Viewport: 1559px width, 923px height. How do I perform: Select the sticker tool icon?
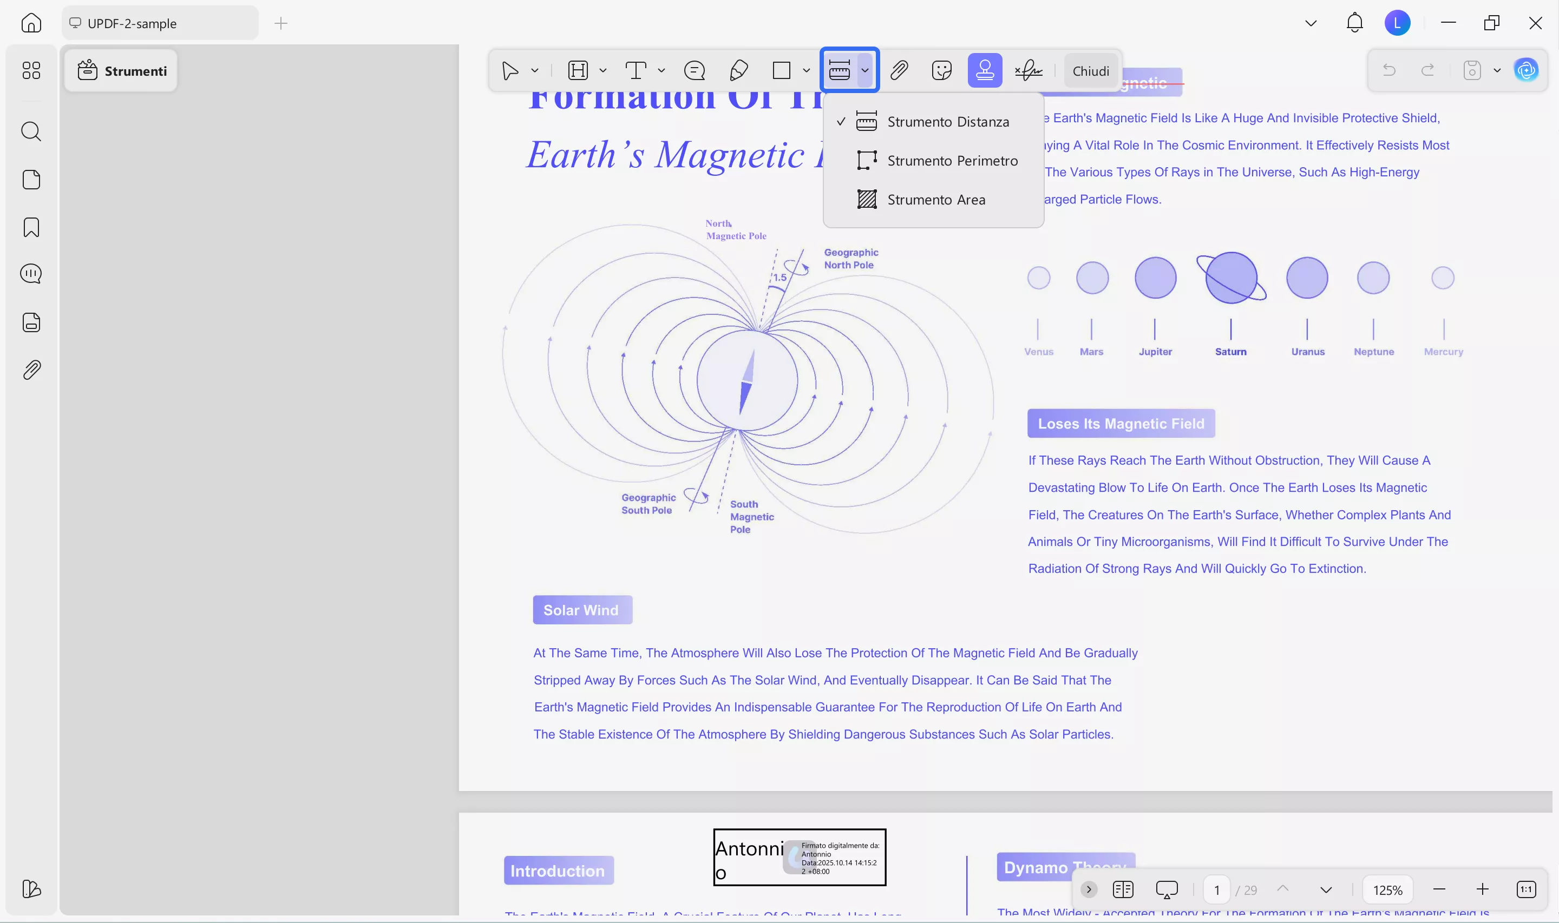pyautogui.click(x=941, y=70)
